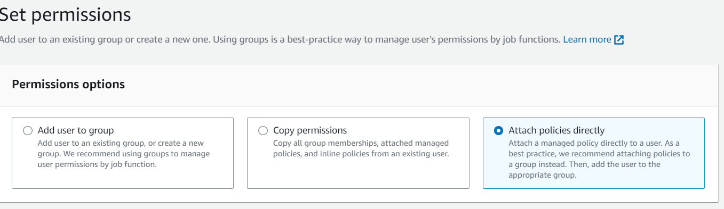Click the external link icon beside Learn more
Viewport: 724px width, 209px height.
point(619,40)
